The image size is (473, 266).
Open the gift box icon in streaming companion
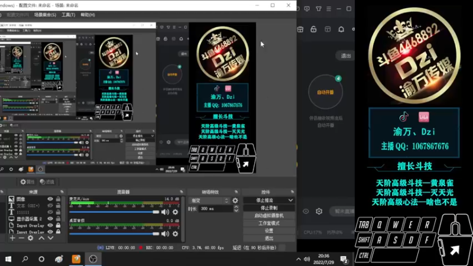(x=300, y=29)
